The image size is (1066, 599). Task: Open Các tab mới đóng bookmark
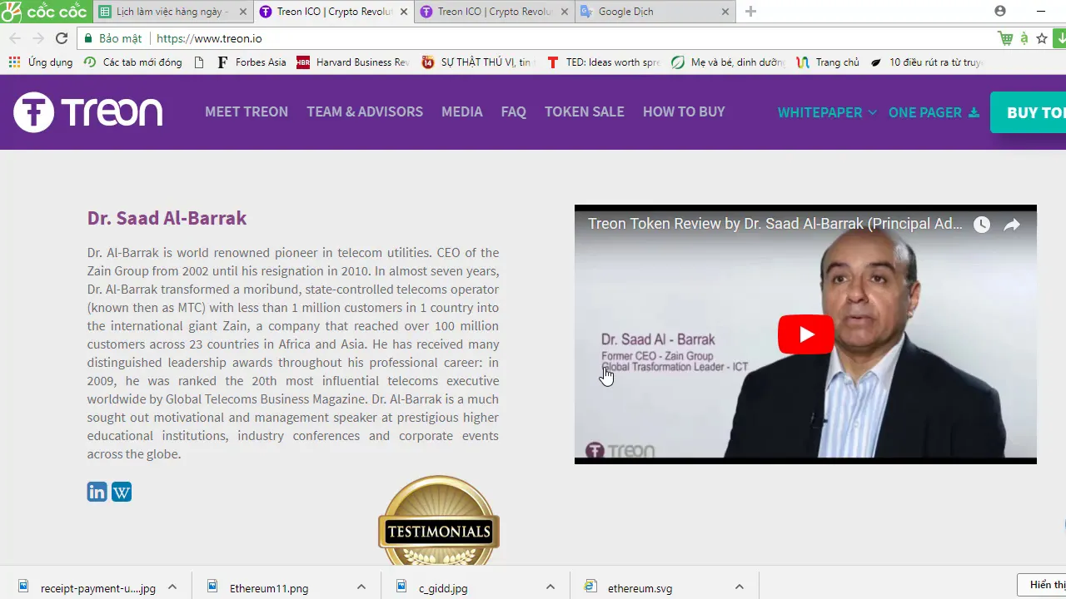(x=133, y=62)
